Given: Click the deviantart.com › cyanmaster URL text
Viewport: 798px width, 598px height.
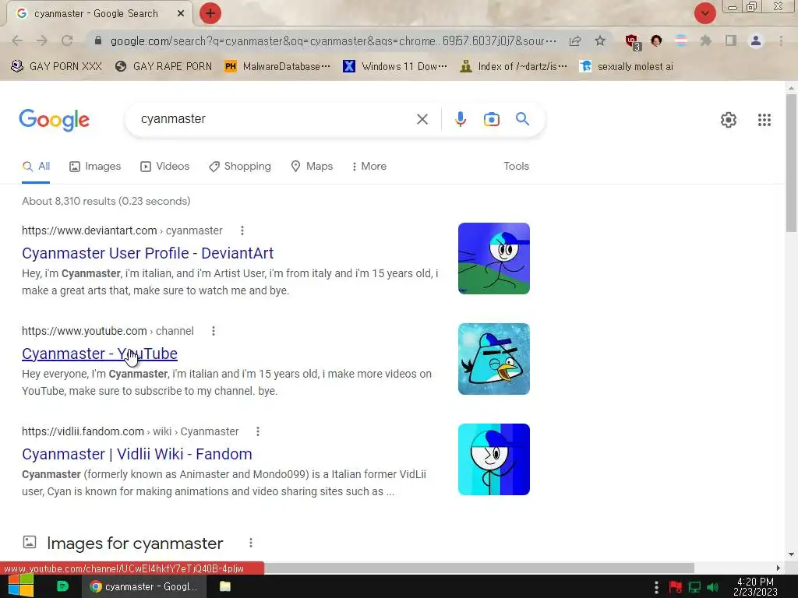Looking at the screenshot, I should [122, 230].
